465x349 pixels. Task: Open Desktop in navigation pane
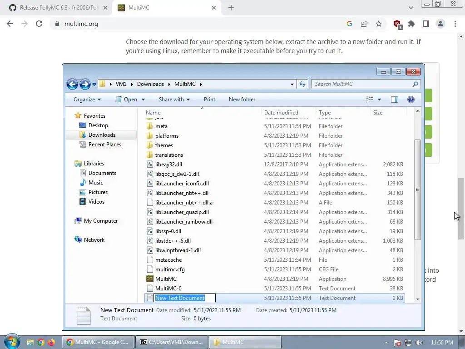point(98,125)
